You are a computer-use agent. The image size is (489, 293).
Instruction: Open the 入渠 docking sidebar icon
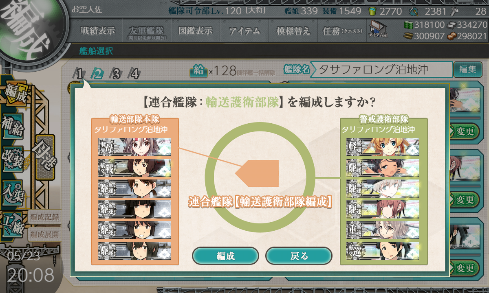[13, 190]
